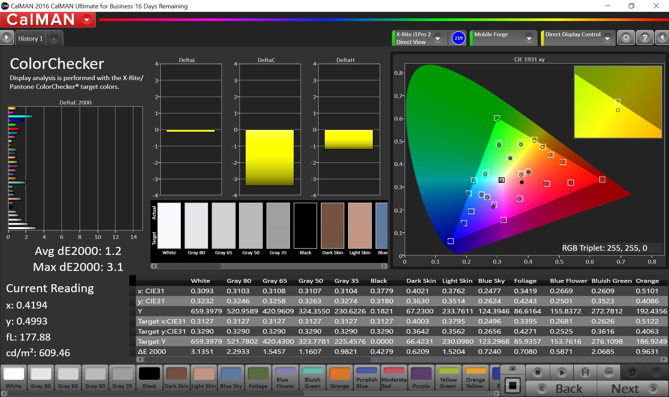The height and width of the screenshot is (397, 669).
Task: Add a new history tab
Action: (x=54, y=39)
